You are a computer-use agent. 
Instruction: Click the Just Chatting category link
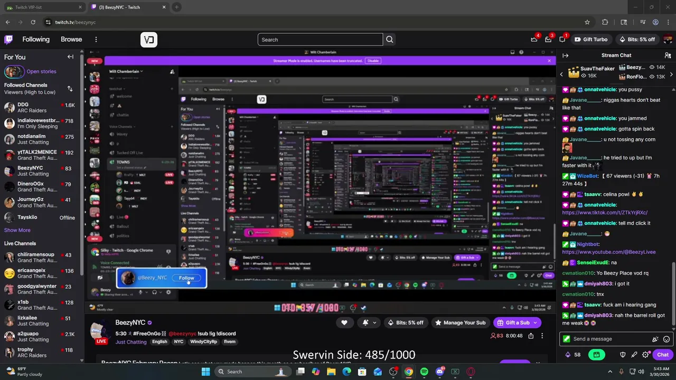tap(131, 342)
